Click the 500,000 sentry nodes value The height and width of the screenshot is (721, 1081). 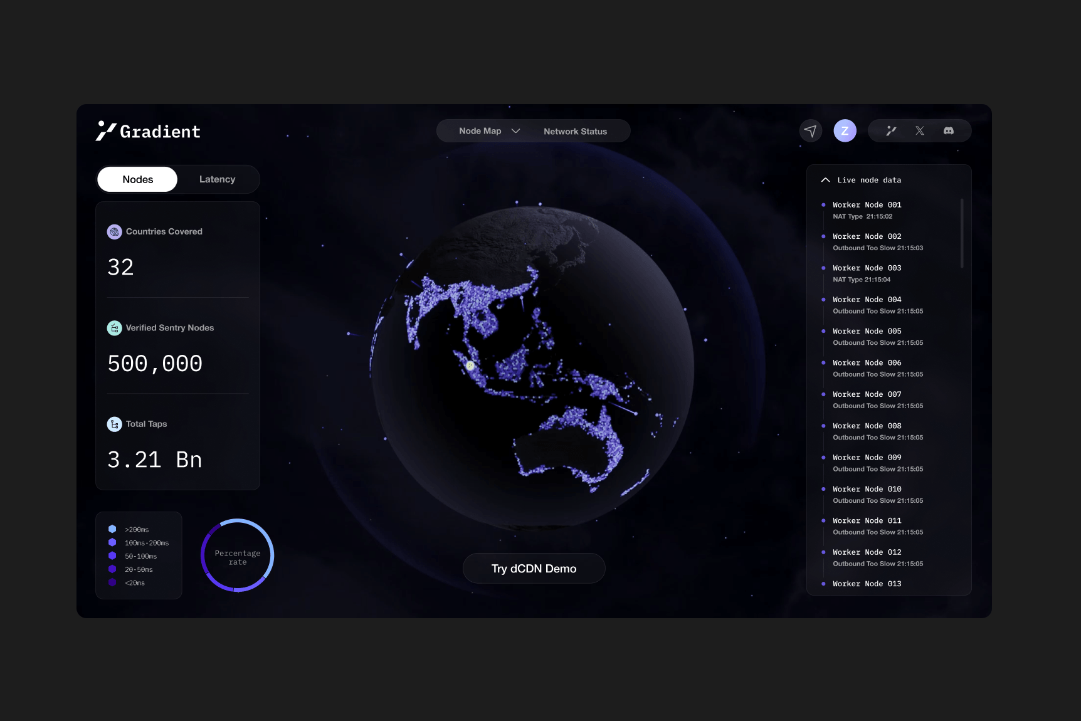tap(155, 364)
